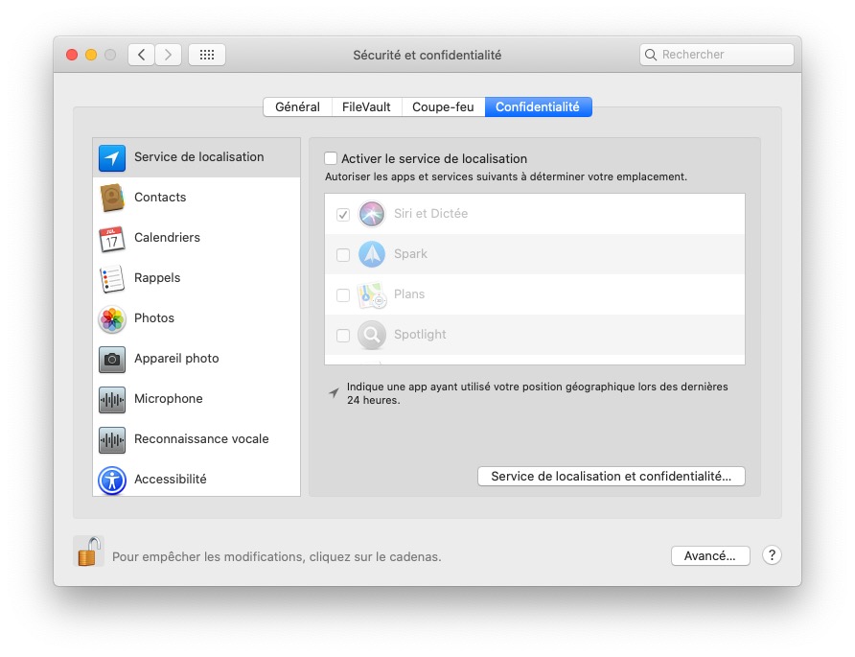Check the Spark checkbox
This screenshot has height=657, width=855.
[x=343, y=255]
